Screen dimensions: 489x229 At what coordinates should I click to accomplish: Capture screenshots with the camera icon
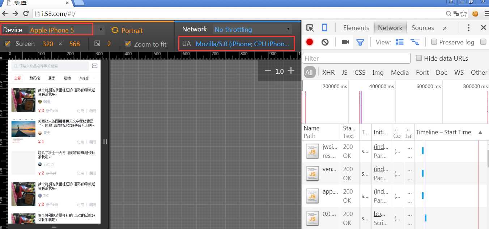coord(345,42)
